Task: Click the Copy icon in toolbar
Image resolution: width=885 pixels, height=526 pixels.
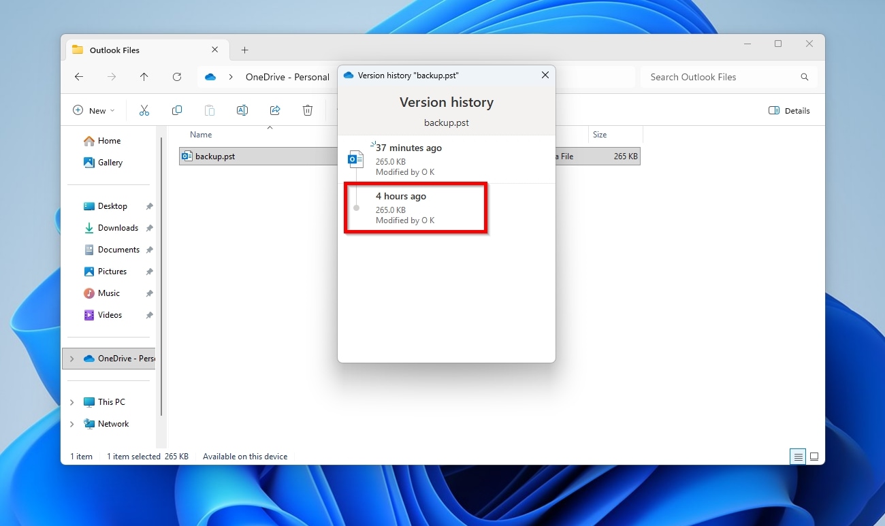Action: pos(177,110)
